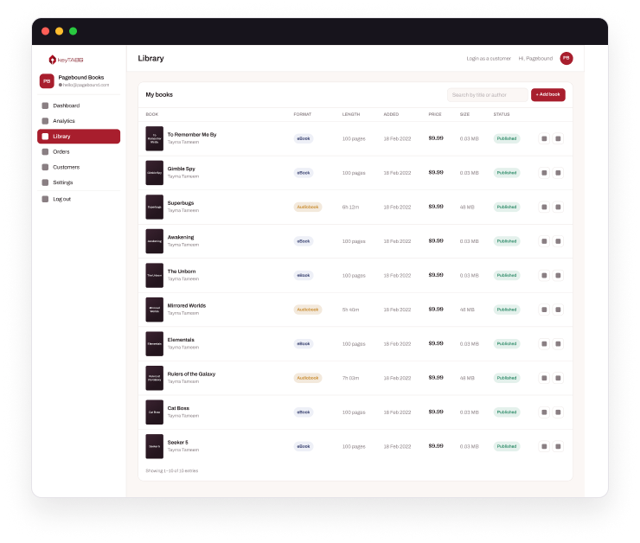Choose Log out in the sidebar
This screenshot has height=543, width=640.
coord(79,199)
